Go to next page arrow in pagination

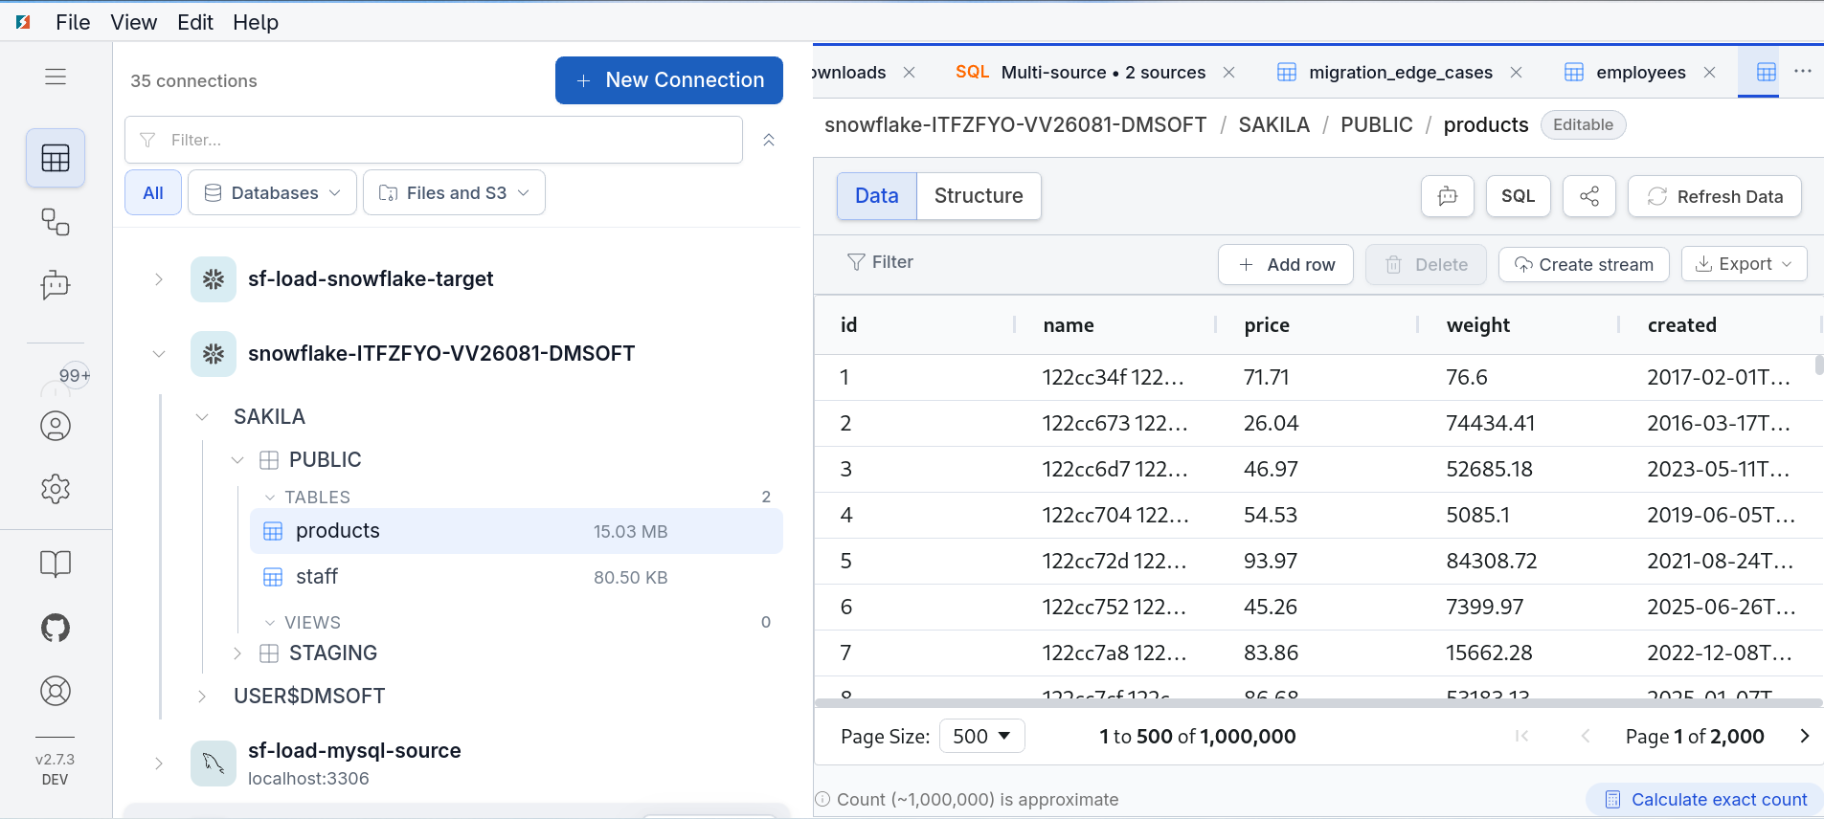point(1804,736)
